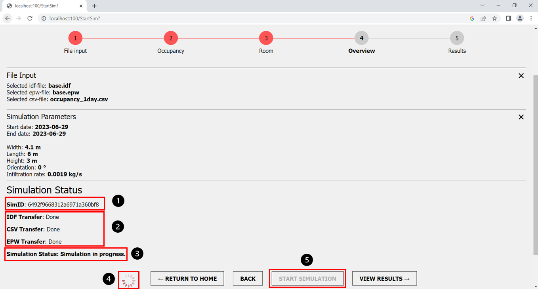Image resolution: width=538 pixels, height=289 pixels.
Task: Open the share page icon
Action: coord(483,18)
